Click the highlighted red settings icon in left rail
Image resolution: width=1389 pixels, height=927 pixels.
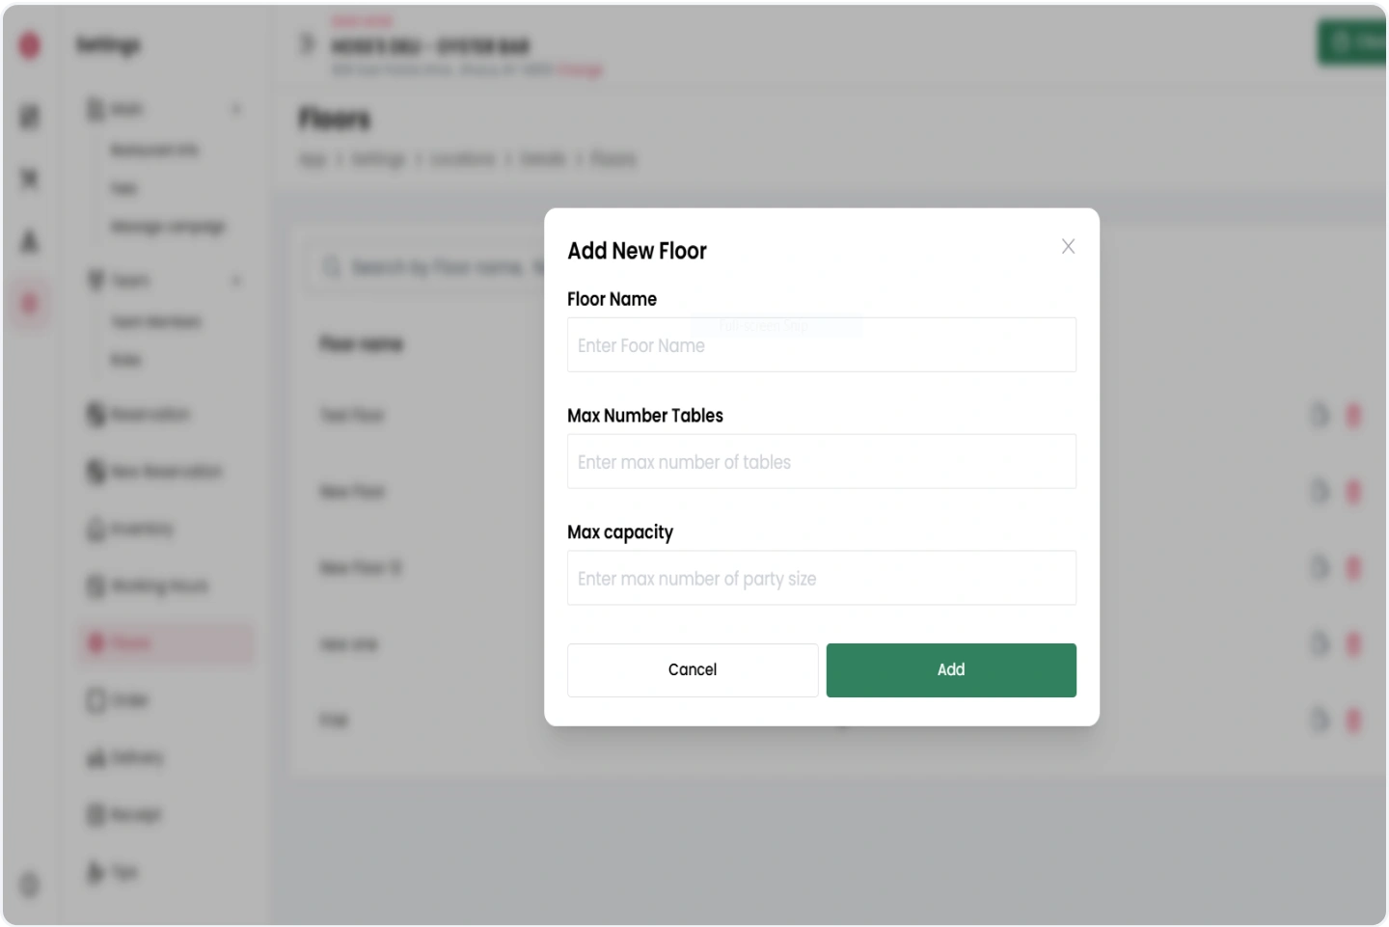[x=30, y=305]
